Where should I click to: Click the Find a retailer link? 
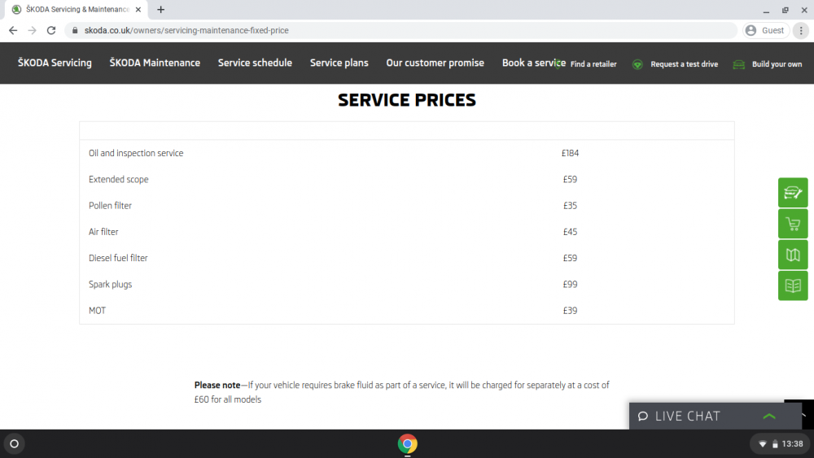click(x=593, y=64)
